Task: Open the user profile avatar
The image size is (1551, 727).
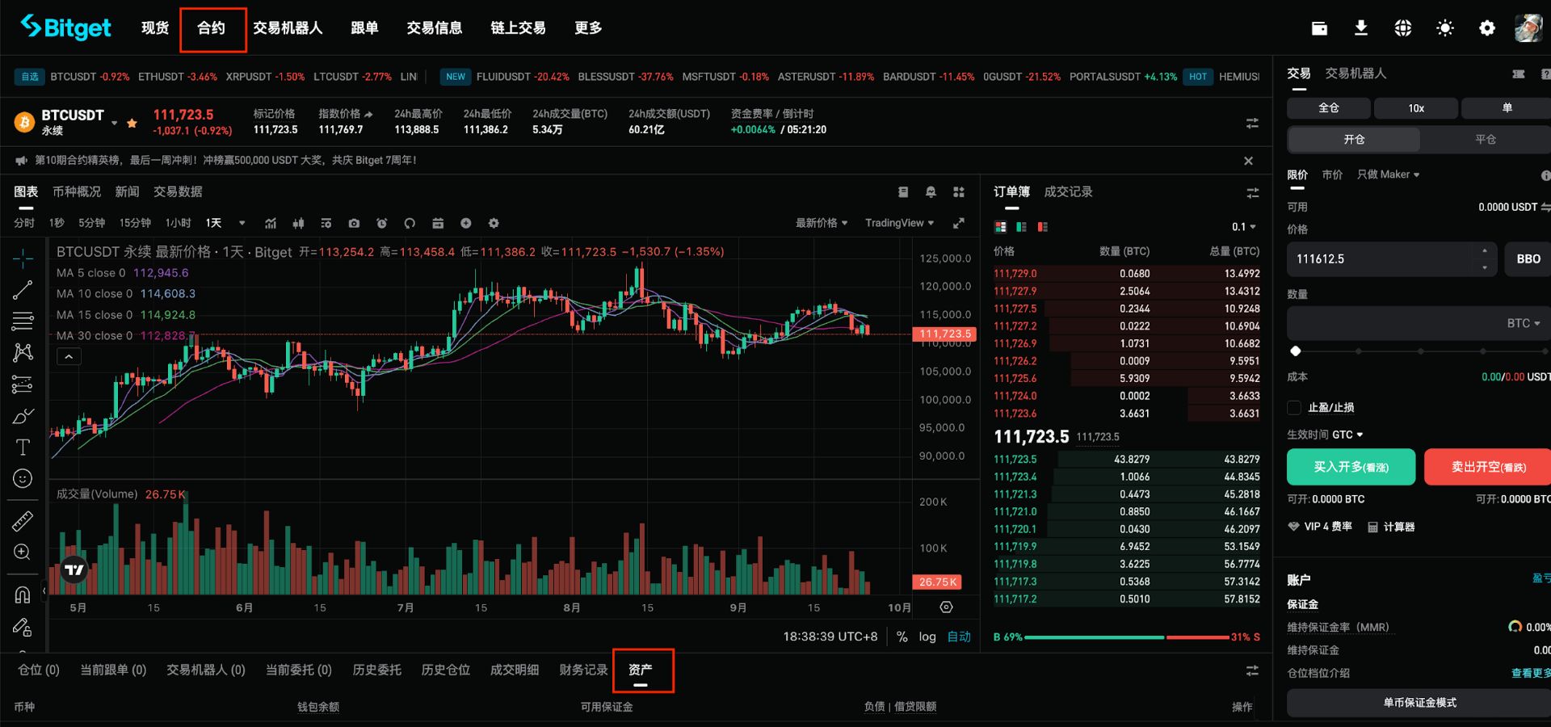Action: click(1528, 28)
